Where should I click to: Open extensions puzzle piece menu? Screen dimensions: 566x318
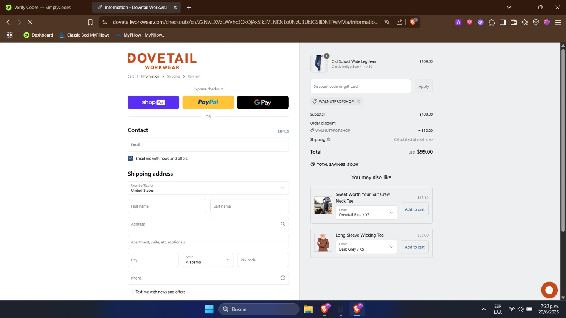492,22
